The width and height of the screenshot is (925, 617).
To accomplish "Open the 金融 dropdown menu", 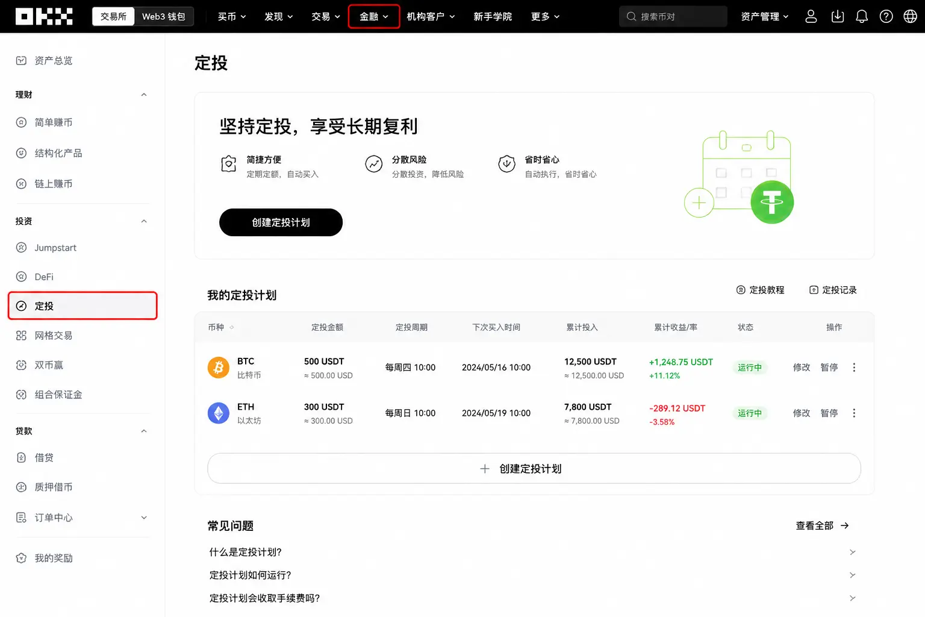I will 374,16.
